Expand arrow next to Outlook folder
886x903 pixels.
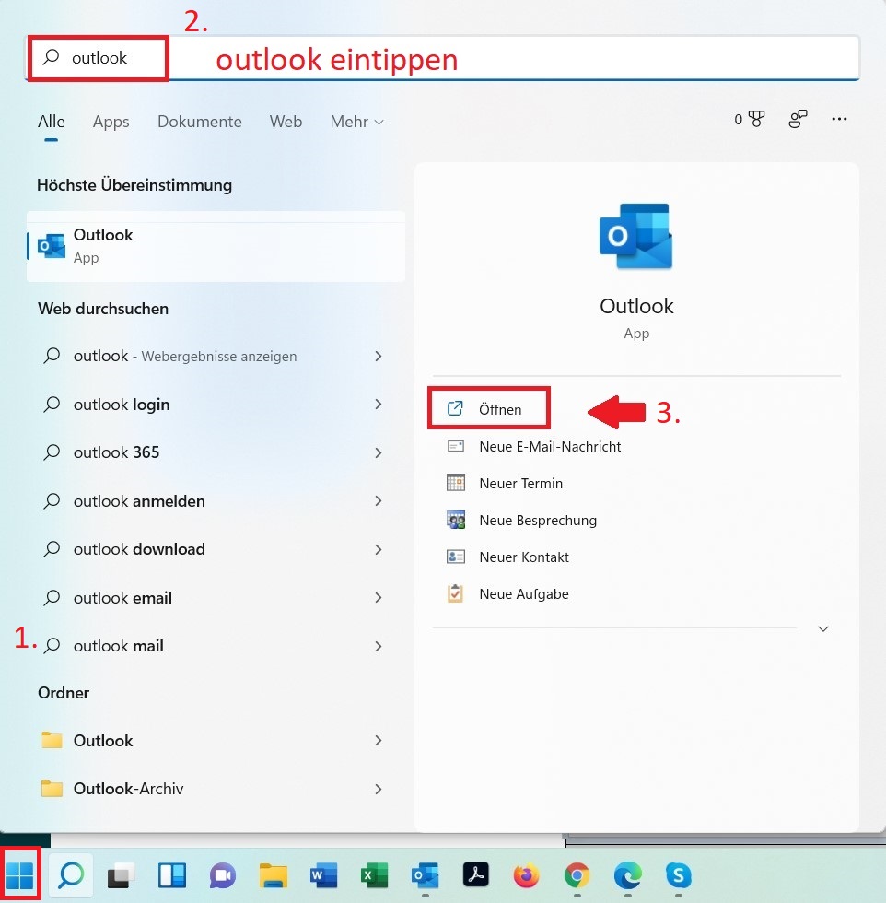[x=379, y=741]
